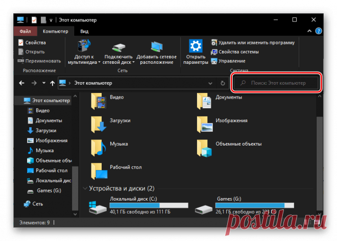Image resolution: width=337 pixels, height=241 pixels.
Task: Open the 'Файл' menu tab
Action: point(25,31)
